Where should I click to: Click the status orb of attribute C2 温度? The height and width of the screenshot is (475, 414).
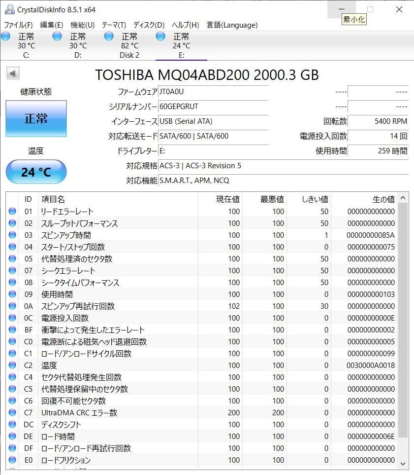(x=12, y=365)
